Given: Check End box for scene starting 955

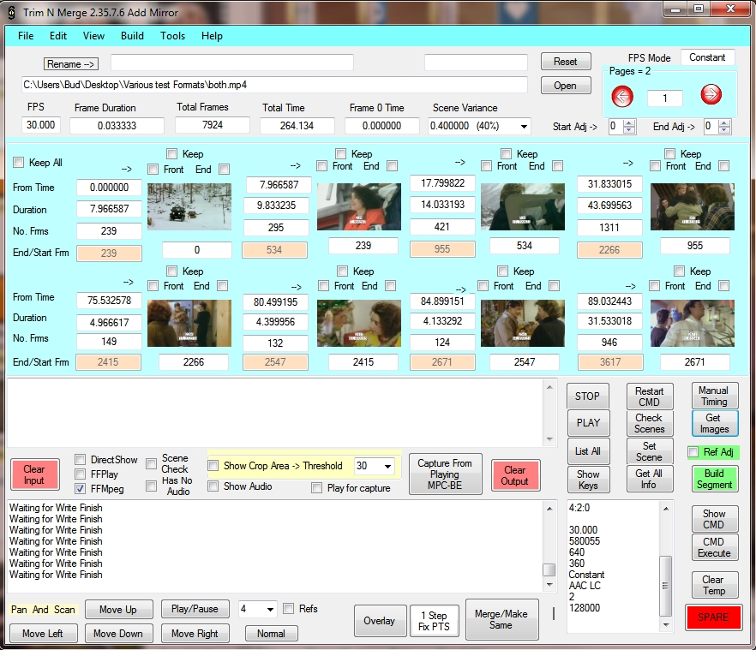Looking at the screenshot, I should click(x=723, y=166).
